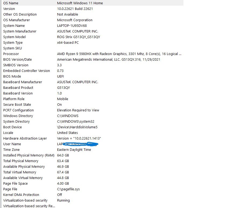The image size is (229, 208).
Task: Select the Windows Directory row label
Action: (18, 116)
